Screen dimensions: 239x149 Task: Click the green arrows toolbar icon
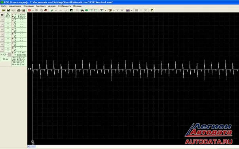pos(87,10)
